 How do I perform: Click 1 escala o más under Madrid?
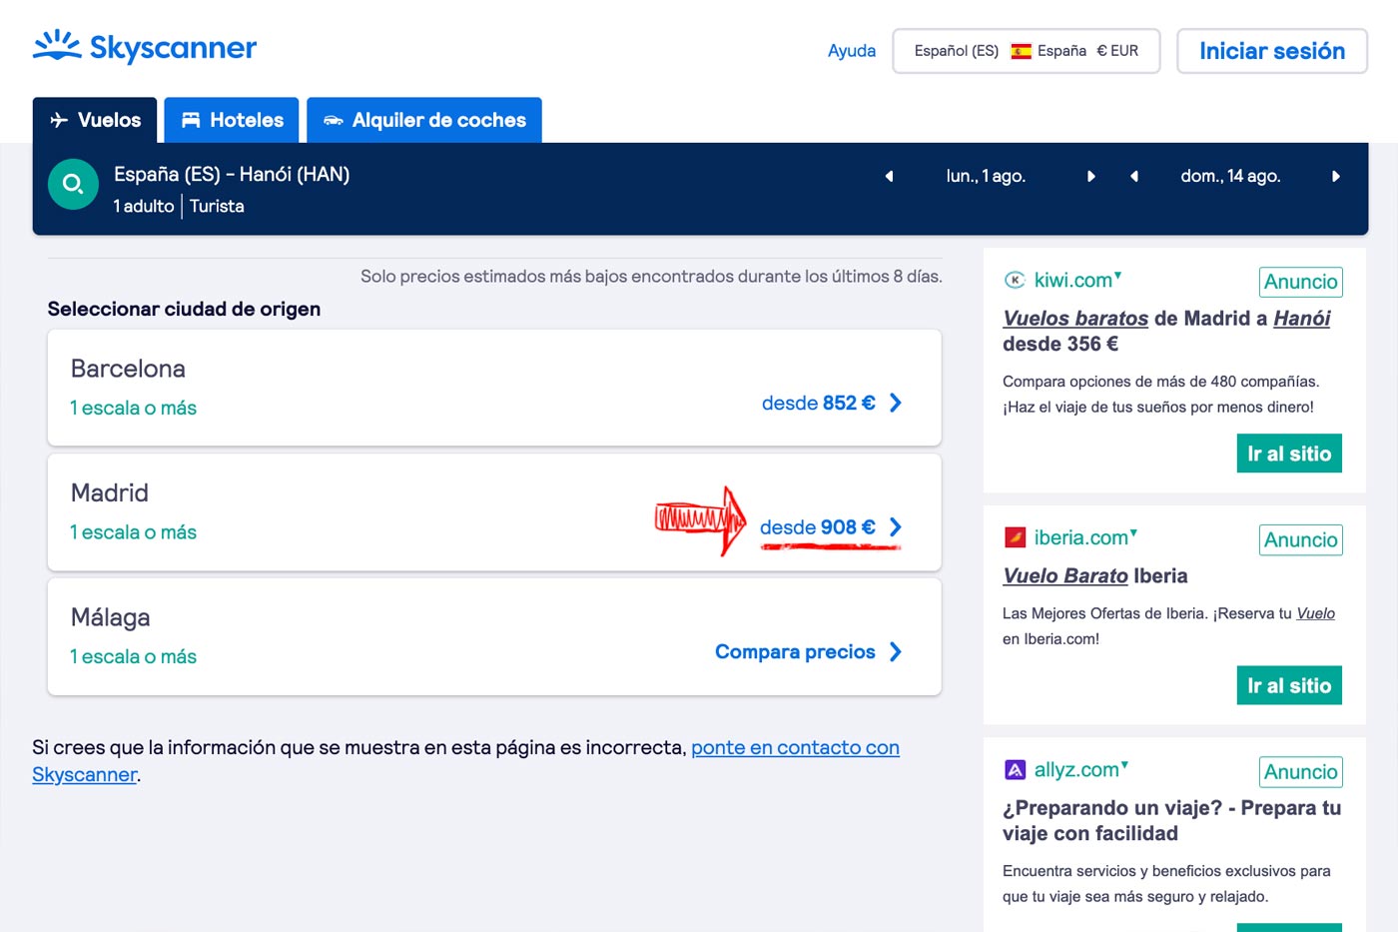click(x=133, y=532)
